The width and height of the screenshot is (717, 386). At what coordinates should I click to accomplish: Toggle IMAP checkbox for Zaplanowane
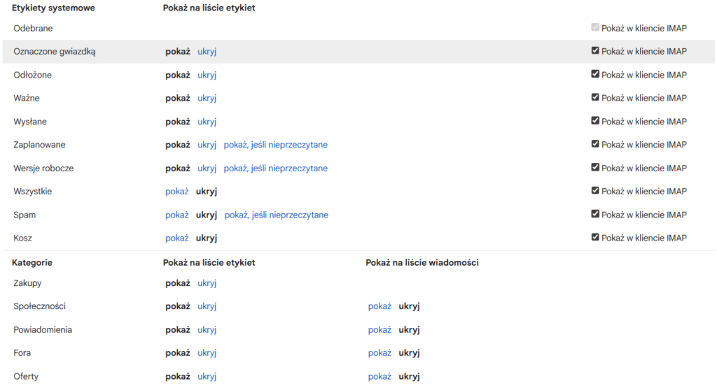tap(595, 144)
